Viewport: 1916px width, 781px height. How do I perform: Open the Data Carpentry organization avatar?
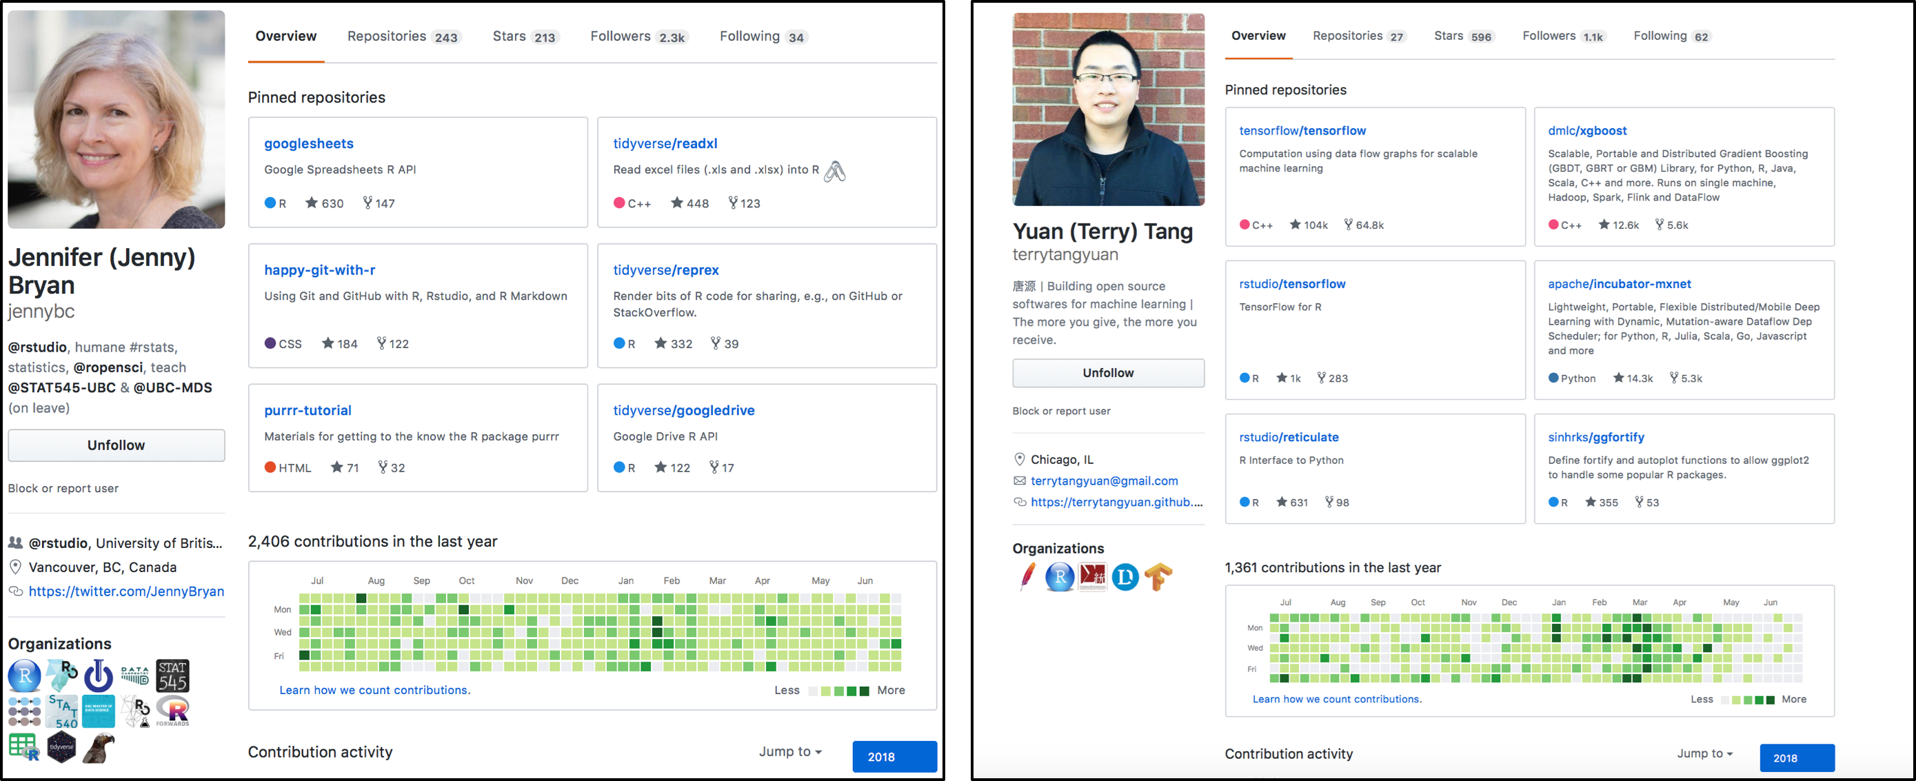[135, 676]
